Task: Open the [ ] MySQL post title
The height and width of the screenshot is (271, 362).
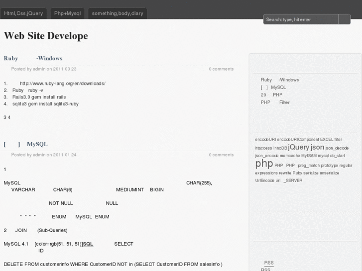Action: click(25, 144)
